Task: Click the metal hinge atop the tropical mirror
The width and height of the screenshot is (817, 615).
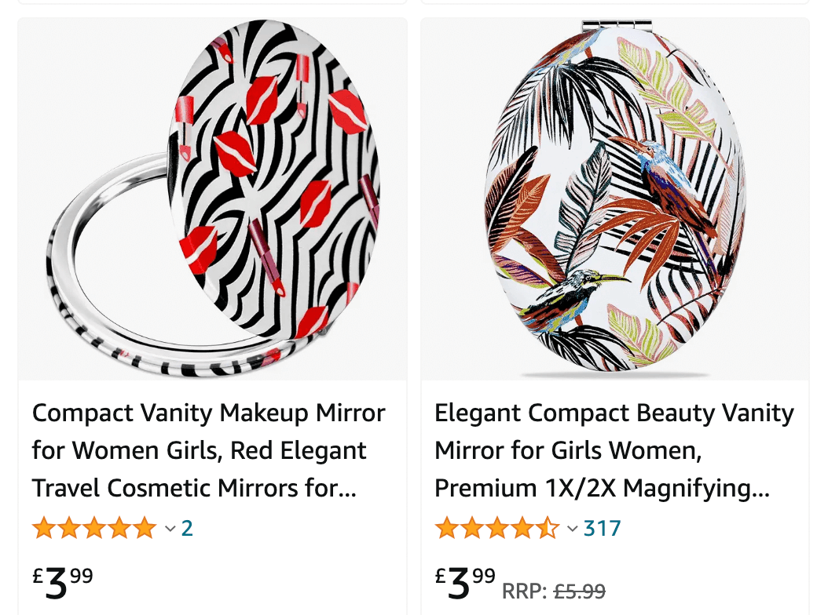Action: (617, 25)
